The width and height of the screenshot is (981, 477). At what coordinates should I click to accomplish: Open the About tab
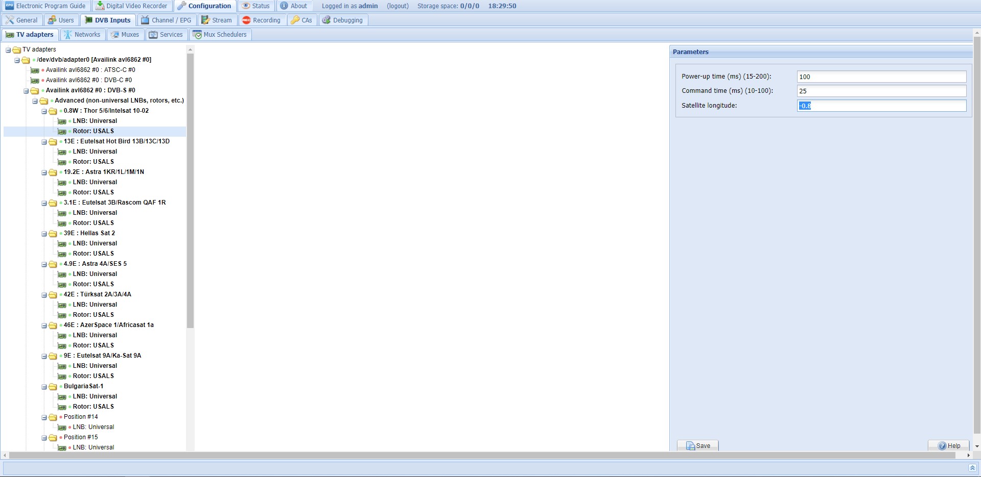click(294, 6)
